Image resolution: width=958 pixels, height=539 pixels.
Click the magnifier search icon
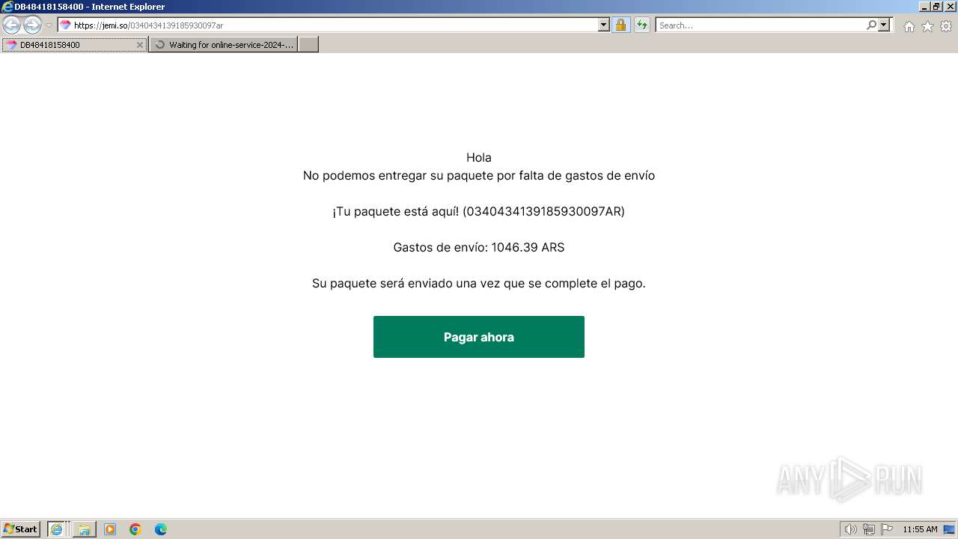tap(871, 25)
